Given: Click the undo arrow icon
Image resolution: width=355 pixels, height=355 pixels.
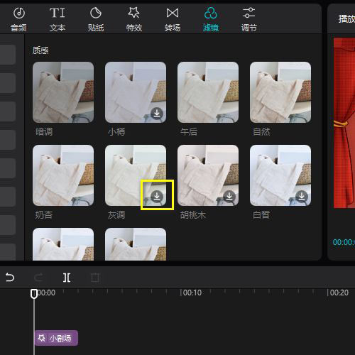Looking at the screenshot, I should 10,278.
